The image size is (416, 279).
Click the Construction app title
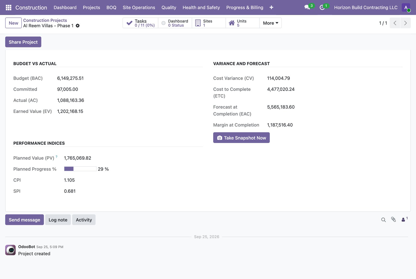[31, 8]
